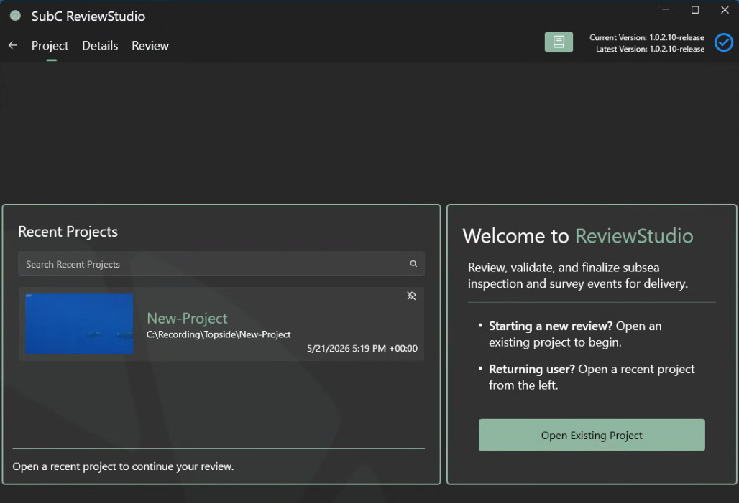Viewport: 739px width, 503px height.
Task: Click the blue version checkmark icon
Action: (723, 42)
